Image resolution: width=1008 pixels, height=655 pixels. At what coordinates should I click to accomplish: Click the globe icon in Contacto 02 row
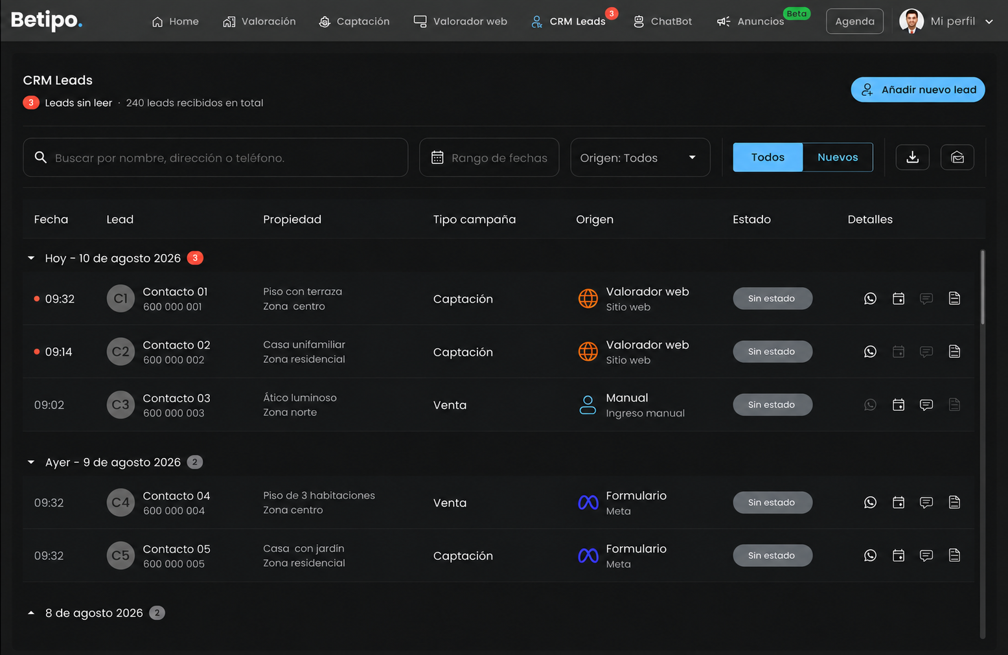pos(588,352)
